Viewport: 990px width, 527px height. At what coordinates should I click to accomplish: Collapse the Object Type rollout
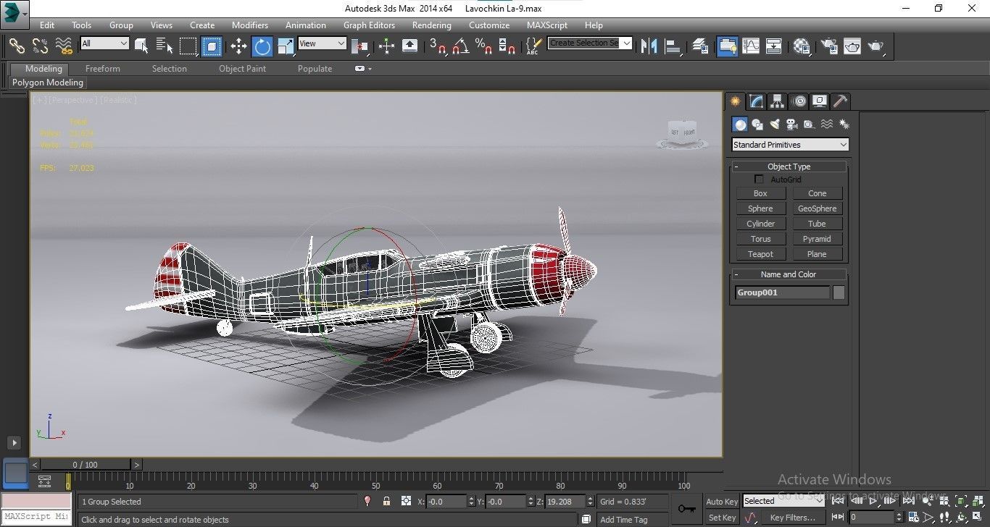(x=736, y=166)
